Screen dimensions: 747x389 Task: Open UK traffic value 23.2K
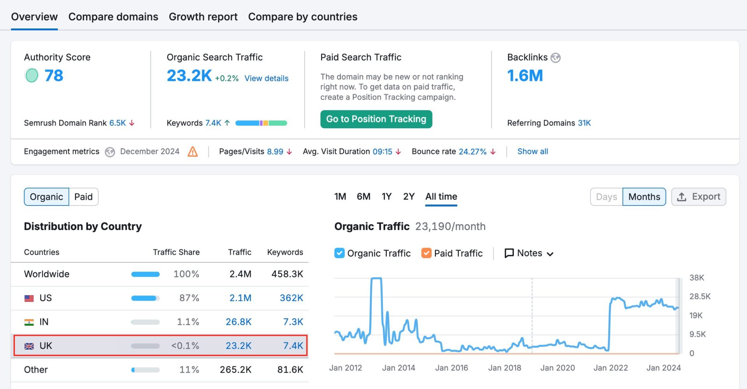click(x=238, y=346)
